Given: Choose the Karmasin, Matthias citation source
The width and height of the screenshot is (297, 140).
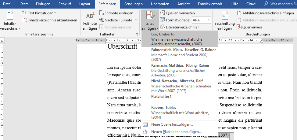Looking at the screenshot, I should coord(180,70).
